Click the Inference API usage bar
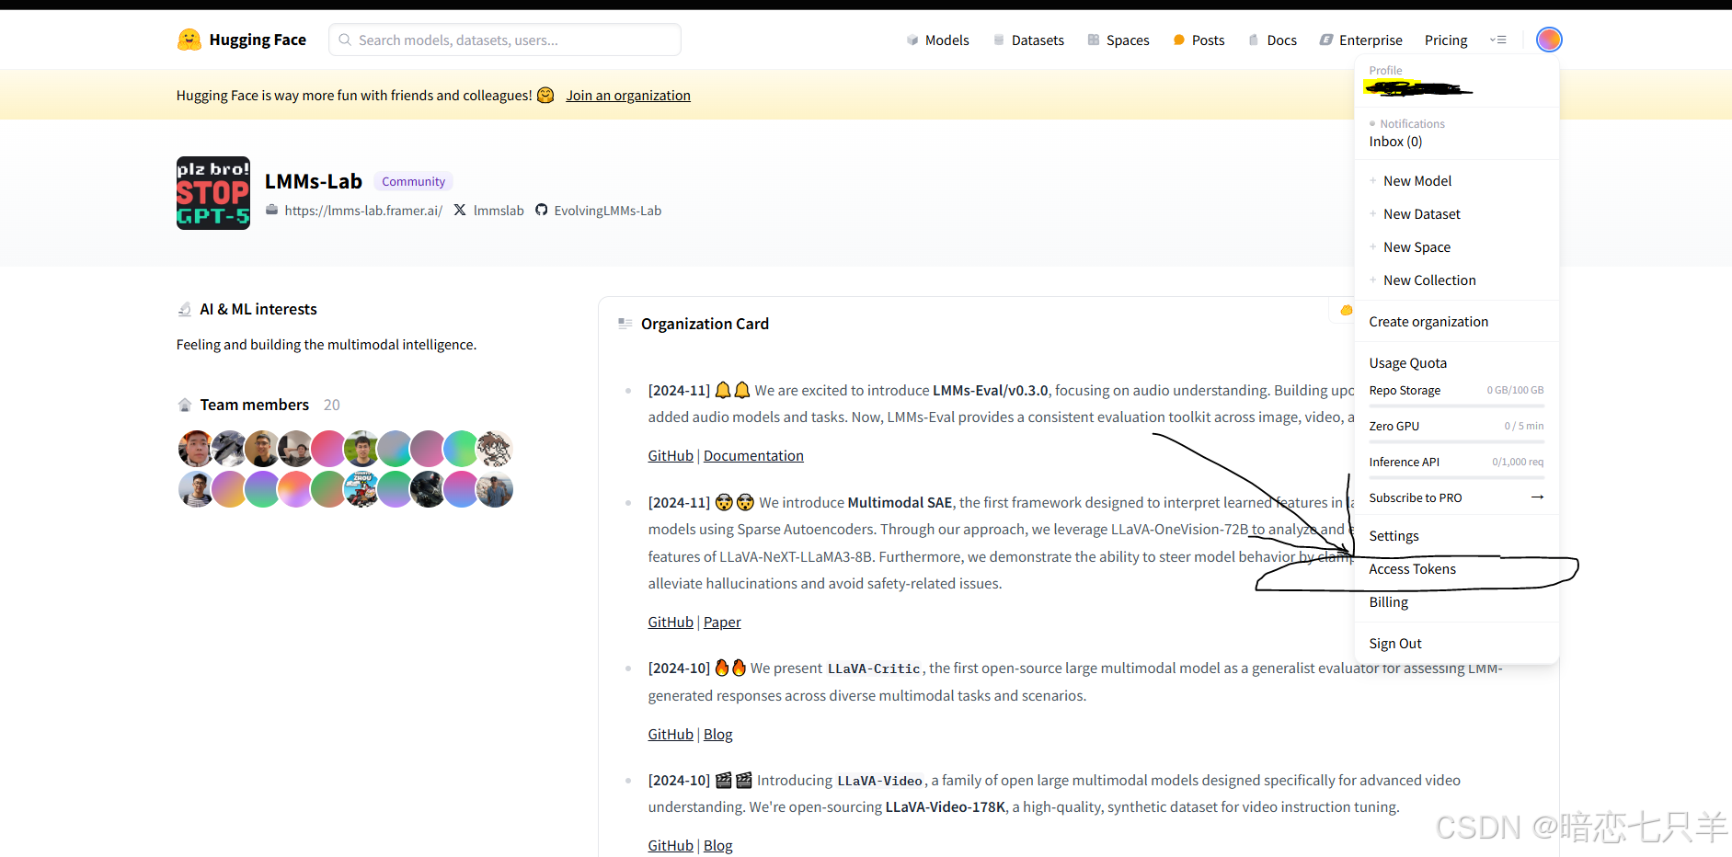Image resolution: width=1732 pixels, height=857 pixels. click(1457, 477)
